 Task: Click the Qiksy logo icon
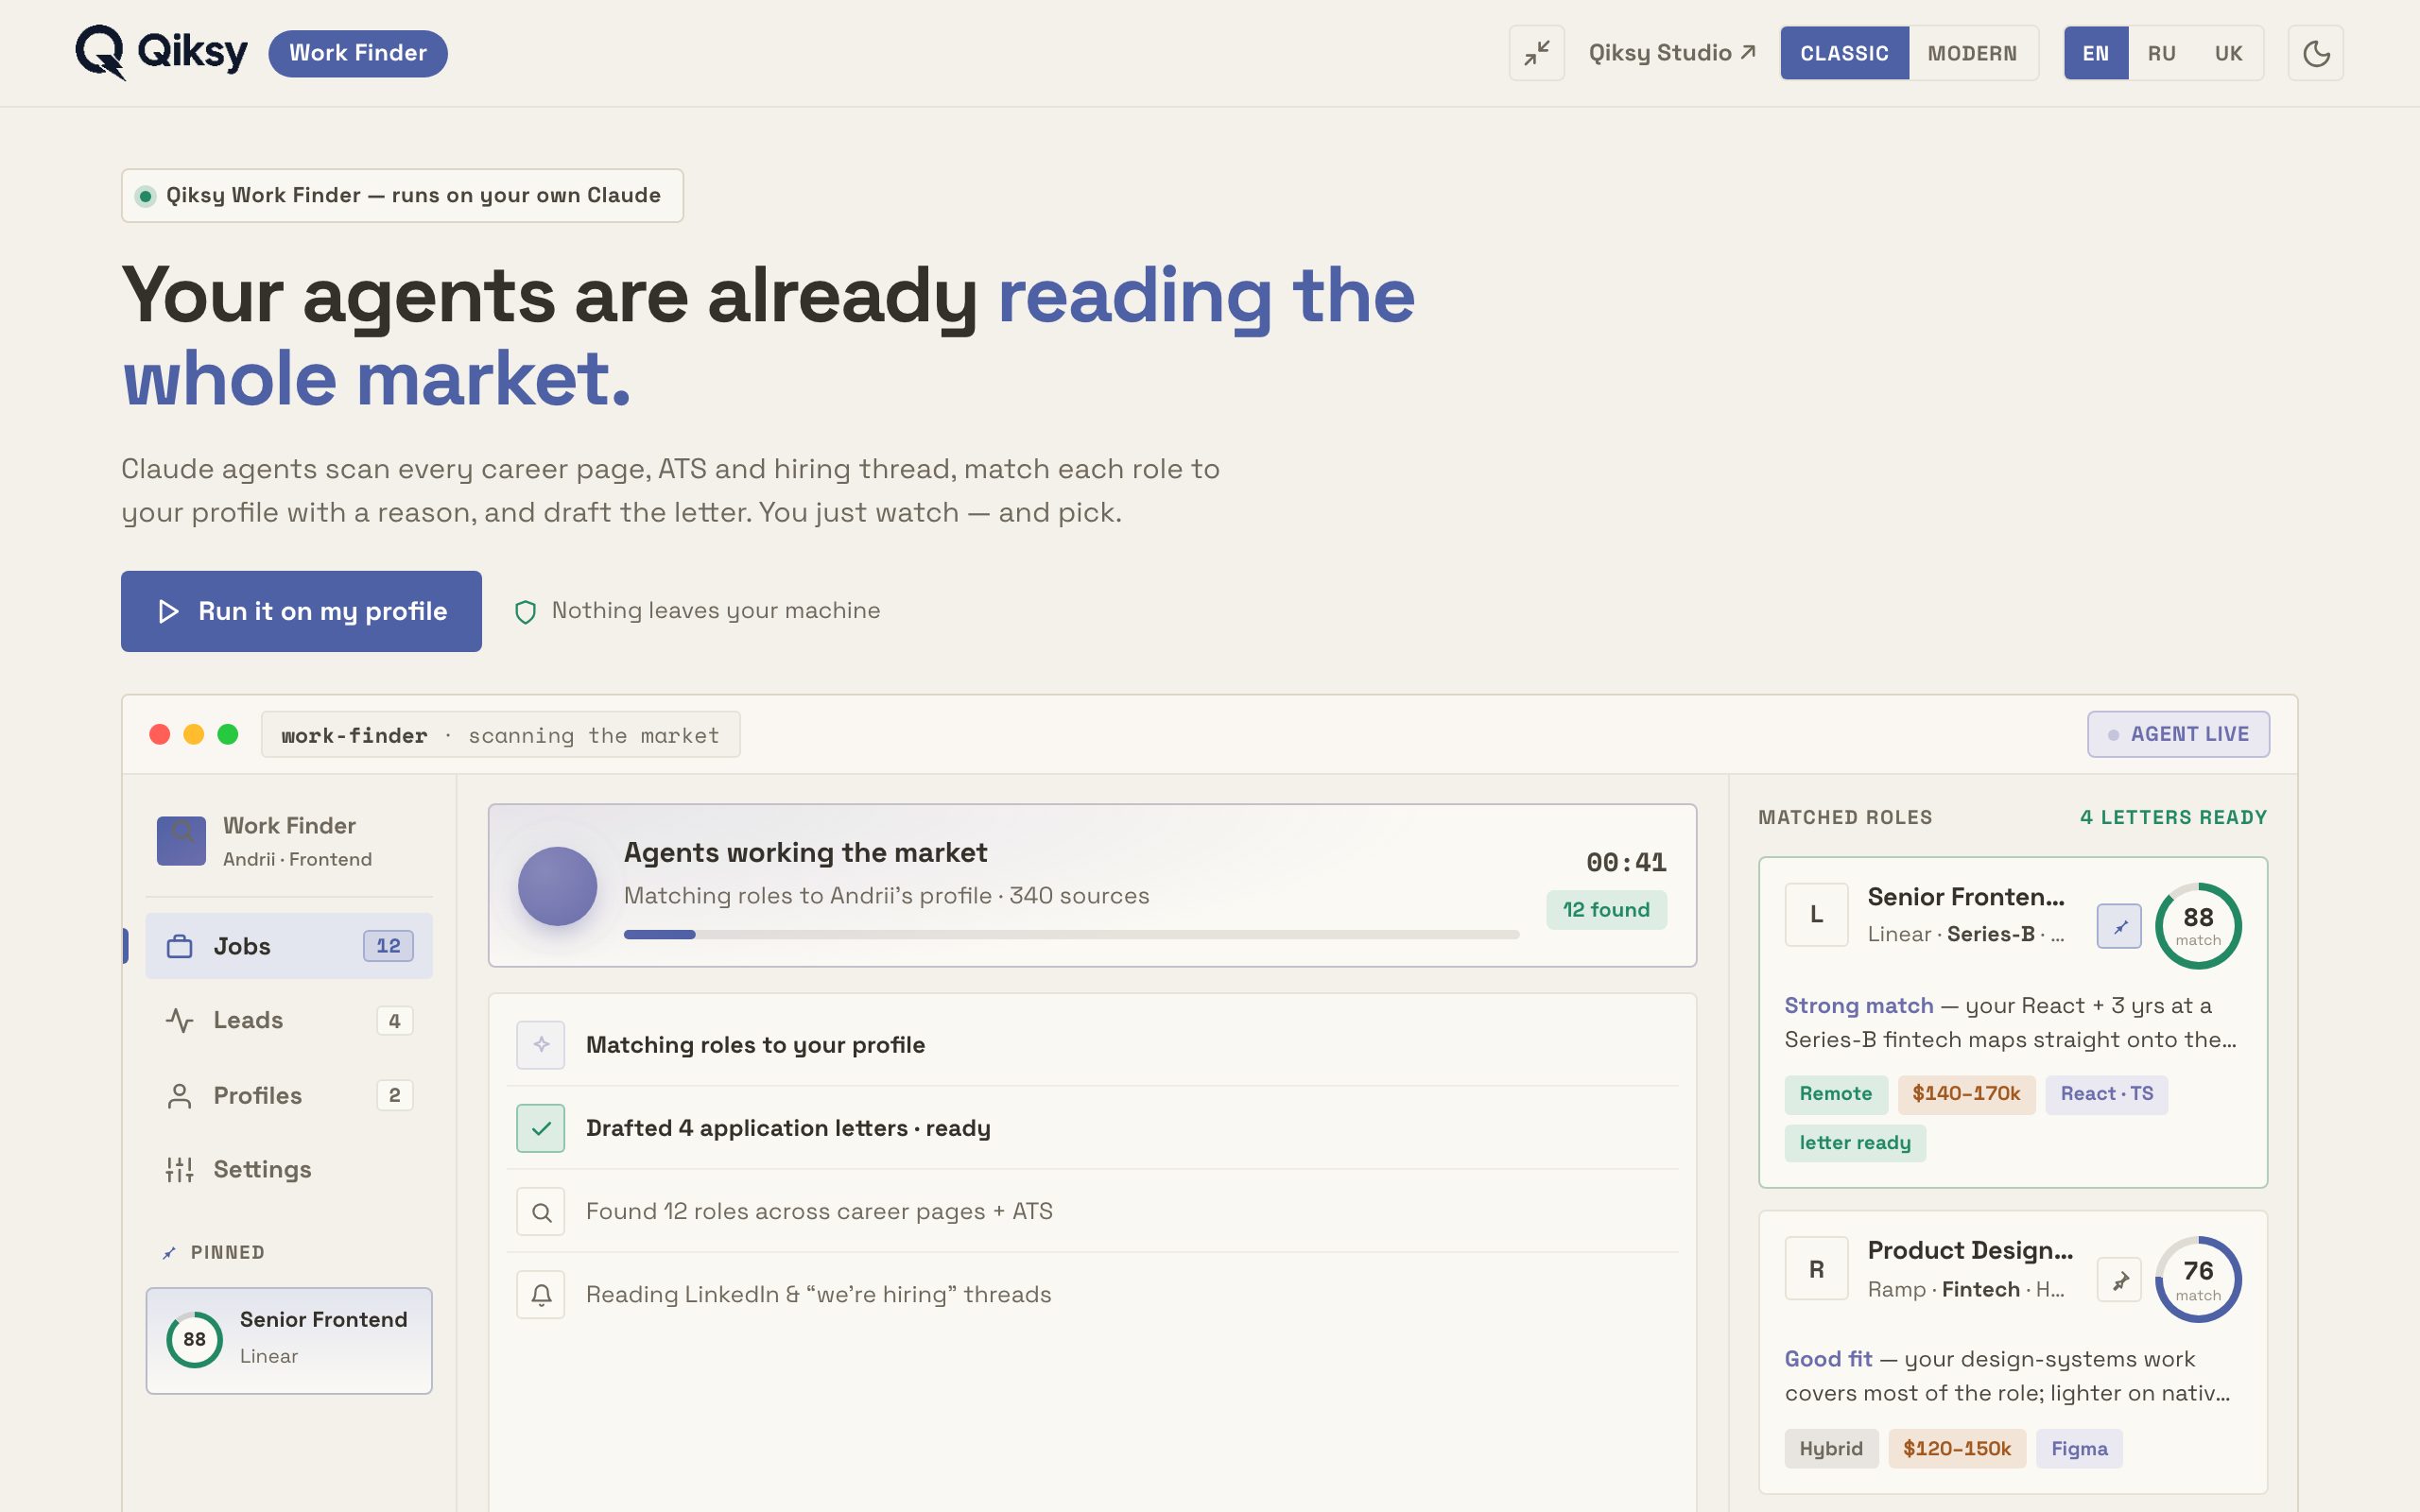point(101,52)
